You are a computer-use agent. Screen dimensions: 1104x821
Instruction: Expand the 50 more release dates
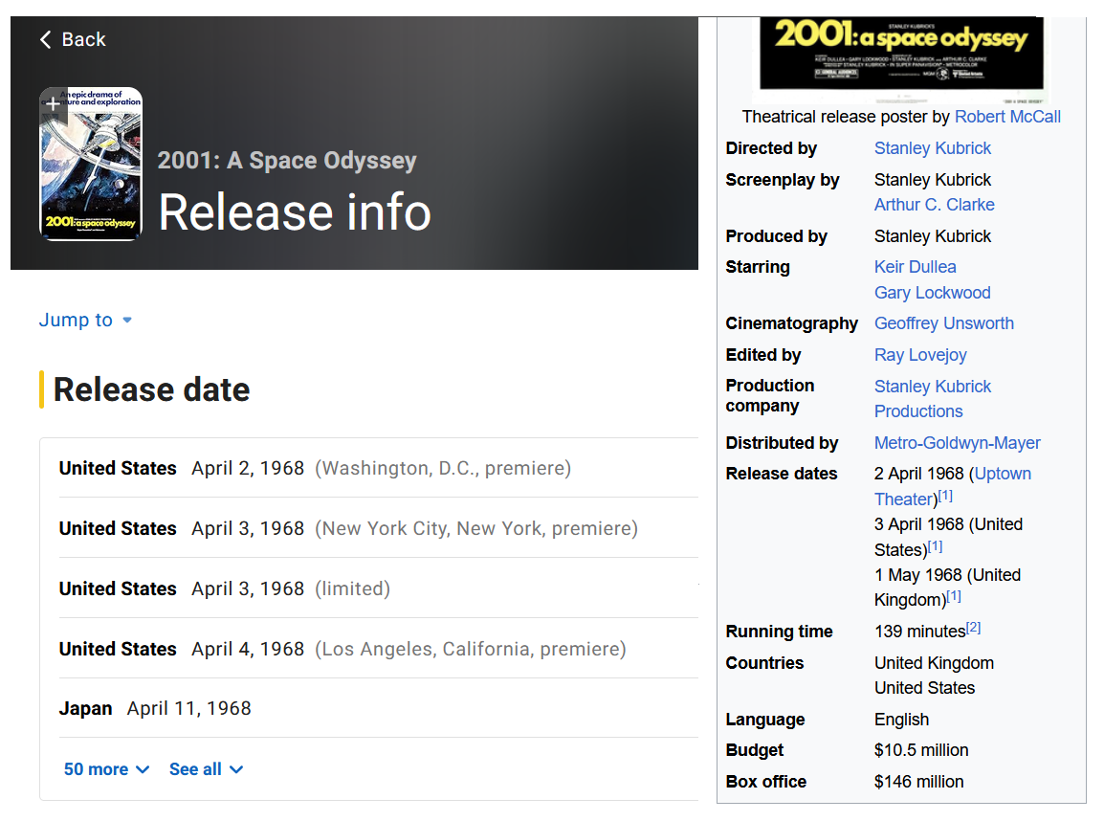click(x=106, y=769)
